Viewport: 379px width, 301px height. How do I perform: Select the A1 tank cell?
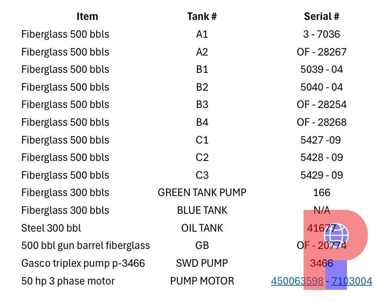202,34
